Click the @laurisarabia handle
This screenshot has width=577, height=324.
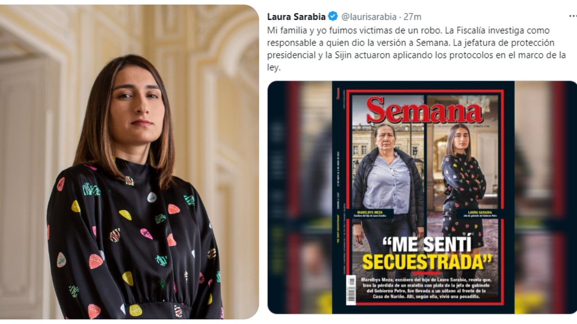[368, 17]
